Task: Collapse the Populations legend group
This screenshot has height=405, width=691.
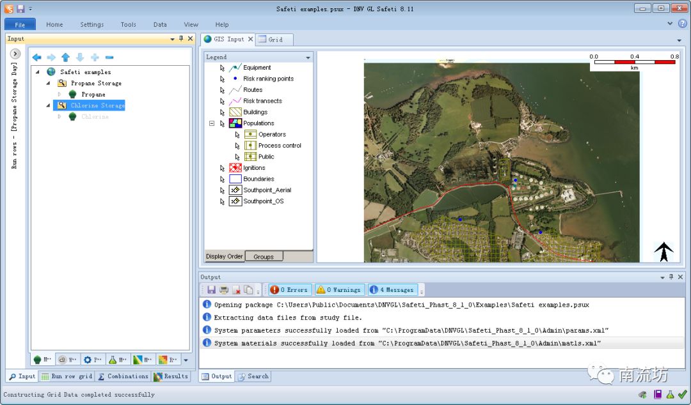Action: (212, 123)
